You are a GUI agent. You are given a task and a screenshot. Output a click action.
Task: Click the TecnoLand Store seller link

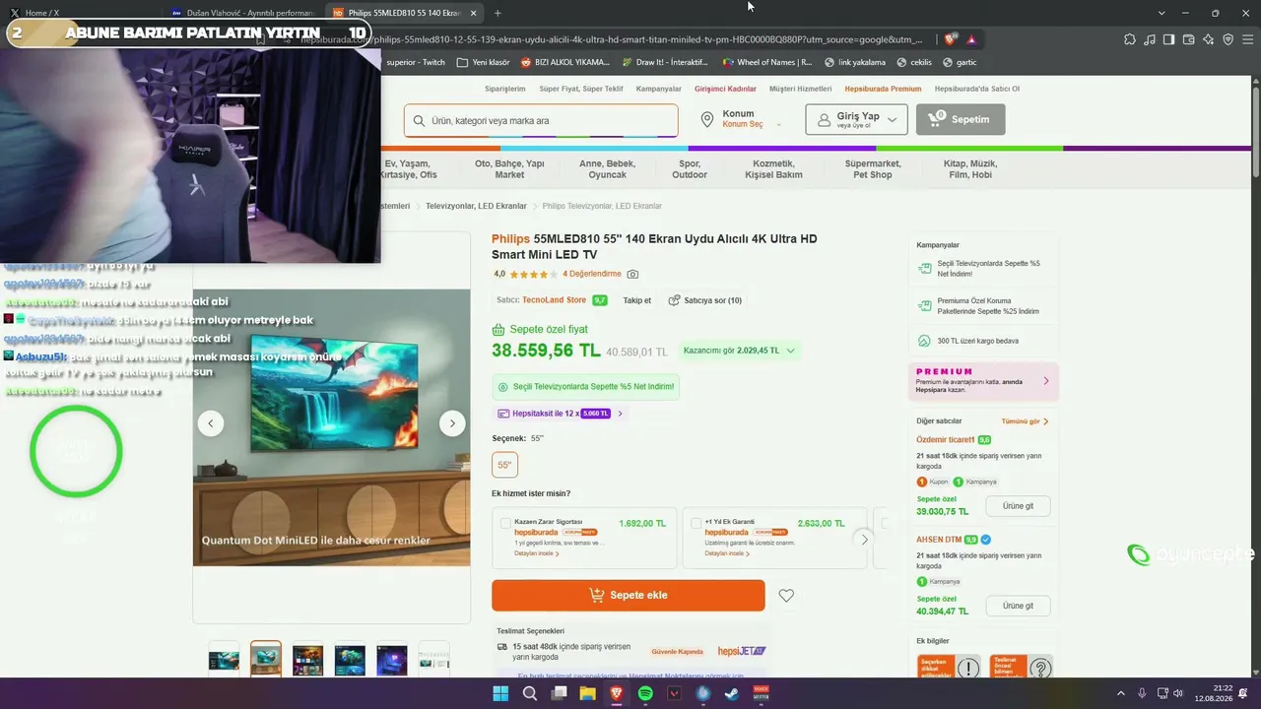[x=554, y=300]
